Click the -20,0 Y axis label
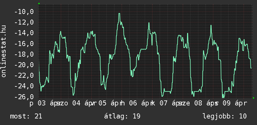This screenshot has height=125, width=257. [24, 65]
